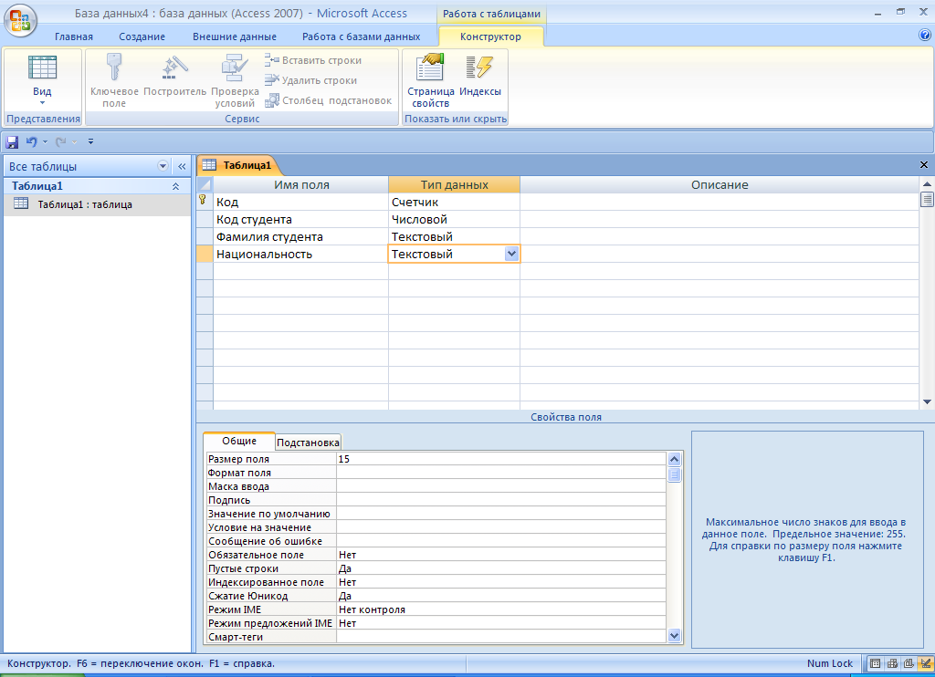Viewport: 935px width, 677px height.
Task: Click the Индексированное поле value Нет
Action: click(x=501, y=582)
